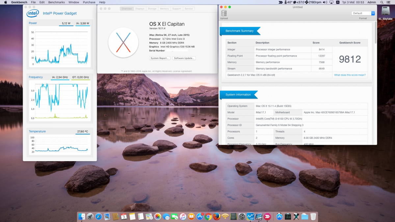Open the Trash in the Dock
Image resolution: width=395 pixels, height=222 pixels.
[313, 216]
